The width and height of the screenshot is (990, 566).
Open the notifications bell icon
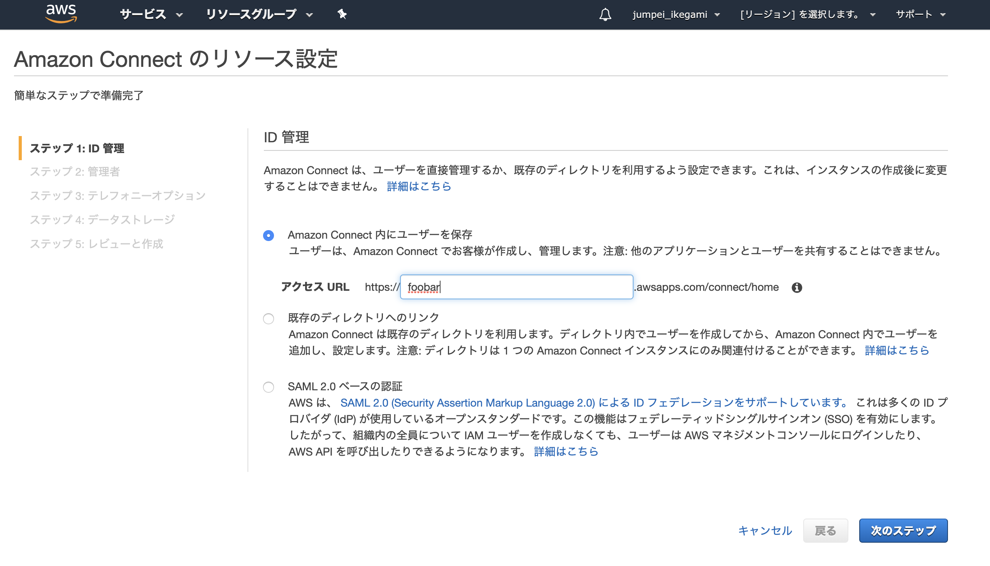(605, 14)
